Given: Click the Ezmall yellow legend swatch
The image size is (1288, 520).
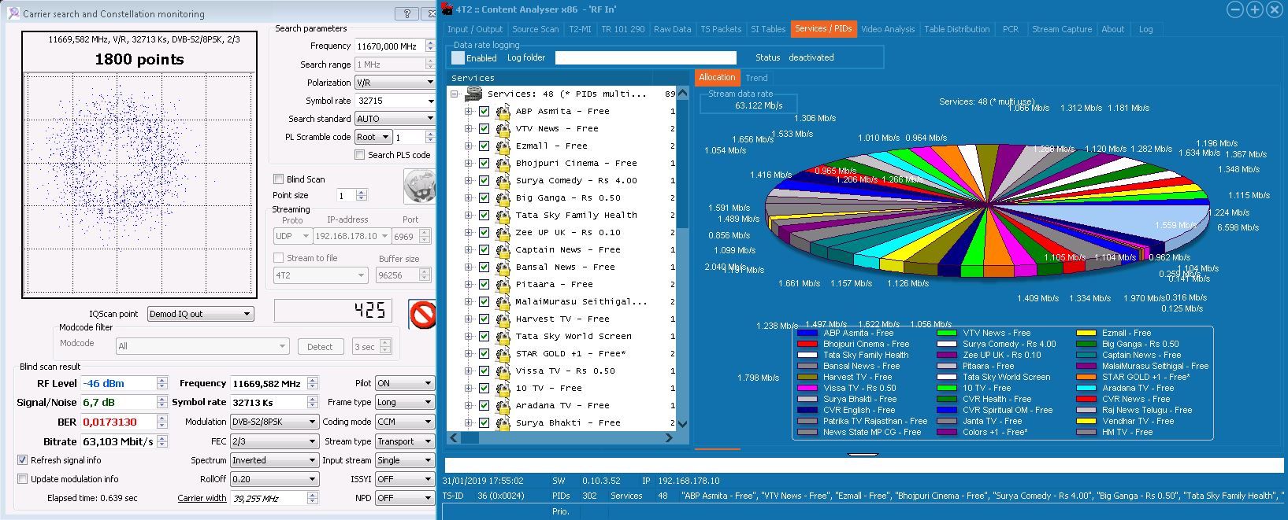Looking at the screenshot, I should click(x=1086, y=333).
